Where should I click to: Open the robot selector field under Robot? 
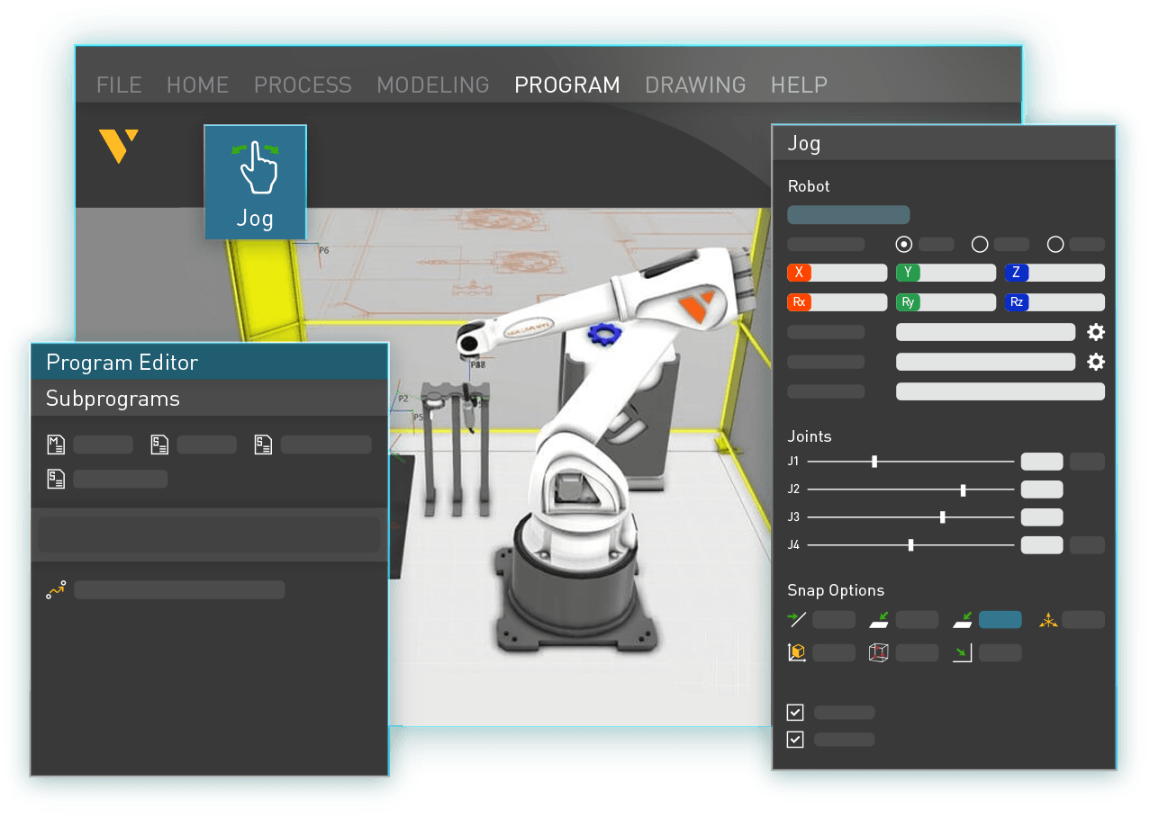point(848,215)
